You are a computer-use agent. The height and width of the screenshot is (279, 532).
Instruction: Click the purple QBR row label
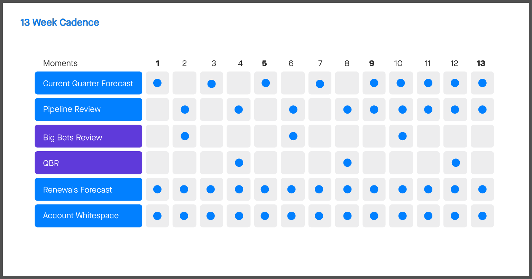(88, 163)
